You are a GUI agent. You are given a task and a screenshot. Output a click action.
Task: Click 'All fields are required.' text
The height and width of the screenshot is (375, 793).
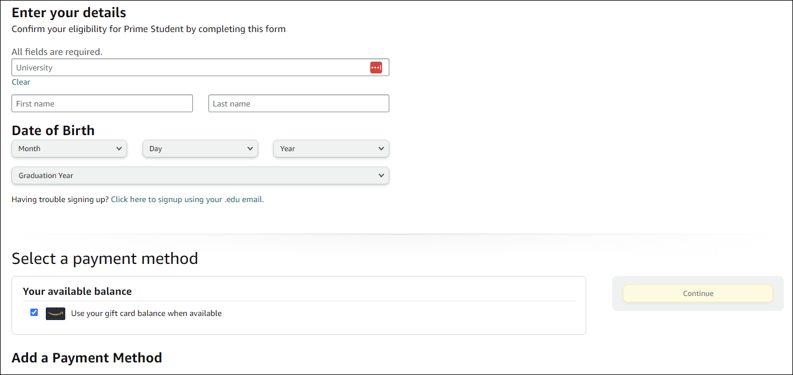click(57, 52)
